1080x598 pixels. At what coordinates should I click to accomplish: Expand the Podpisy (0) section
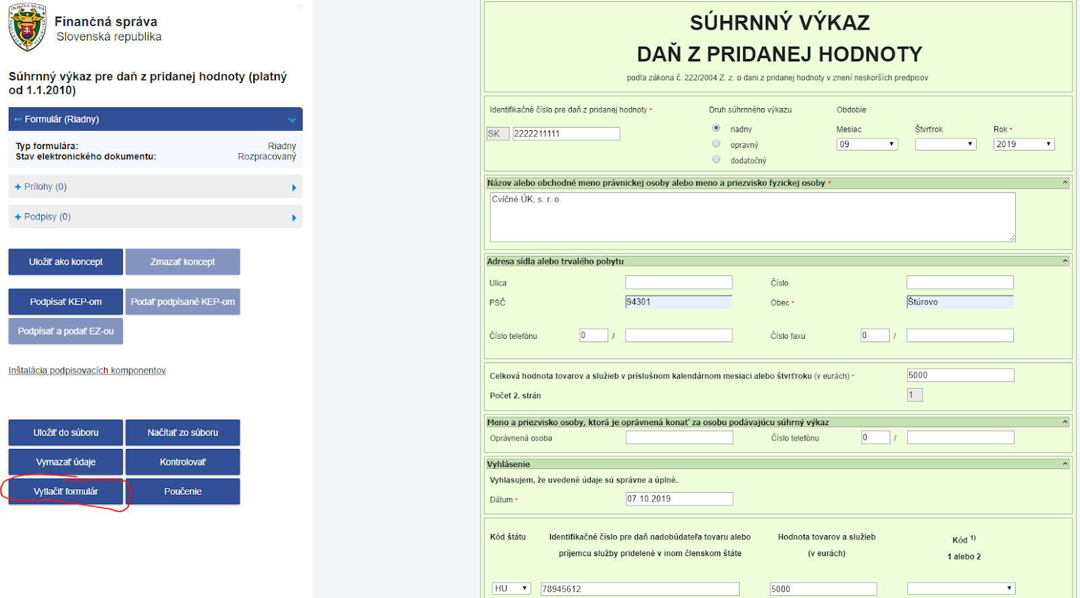[155, 217]
